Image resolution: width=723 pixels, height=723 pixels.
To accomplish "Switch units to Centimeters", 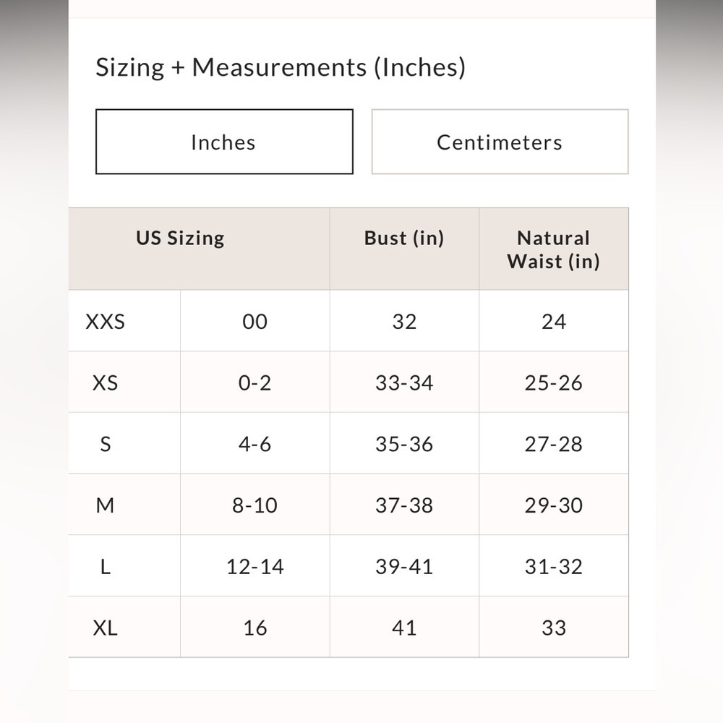I will [x=500, y=142].
